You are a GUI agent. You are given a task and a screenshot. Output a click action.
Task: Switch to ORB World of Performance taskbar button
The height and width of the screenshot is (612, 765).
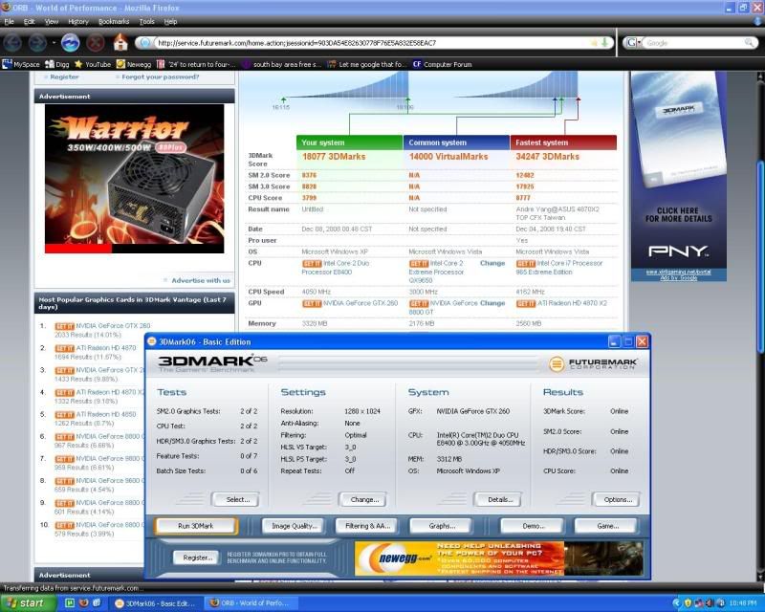[x=250, y=603]
